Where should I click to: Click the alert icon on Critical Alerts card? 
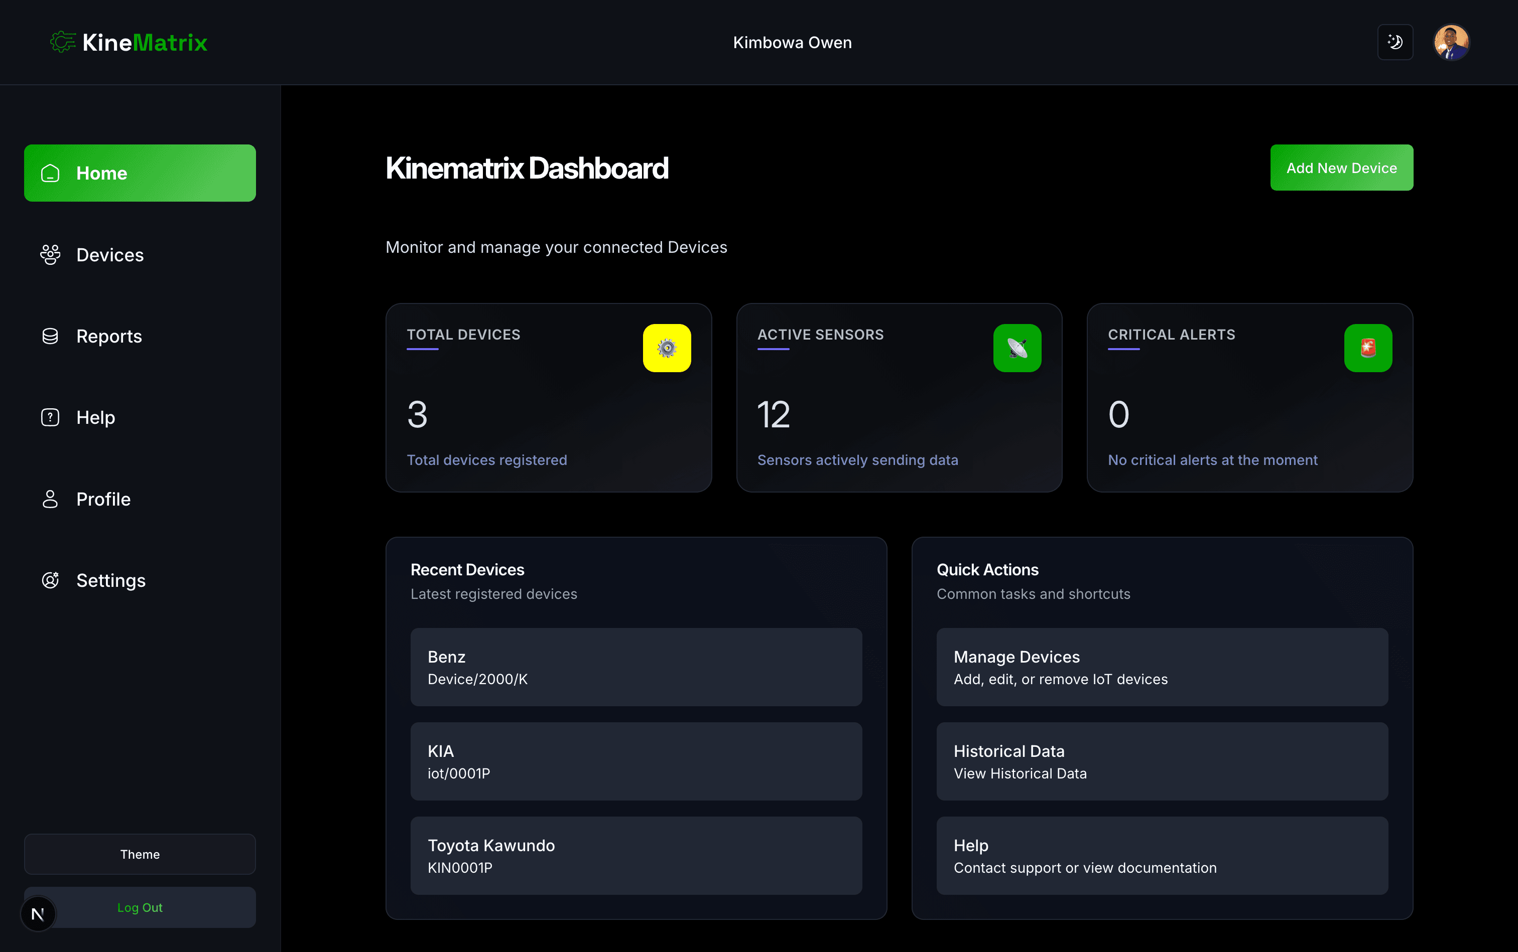(1367, 348)
